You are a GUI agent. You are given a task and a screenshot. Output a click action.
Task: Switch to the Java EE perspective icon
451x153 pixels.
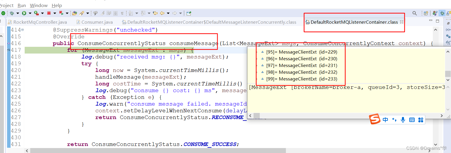pos(435,13)
